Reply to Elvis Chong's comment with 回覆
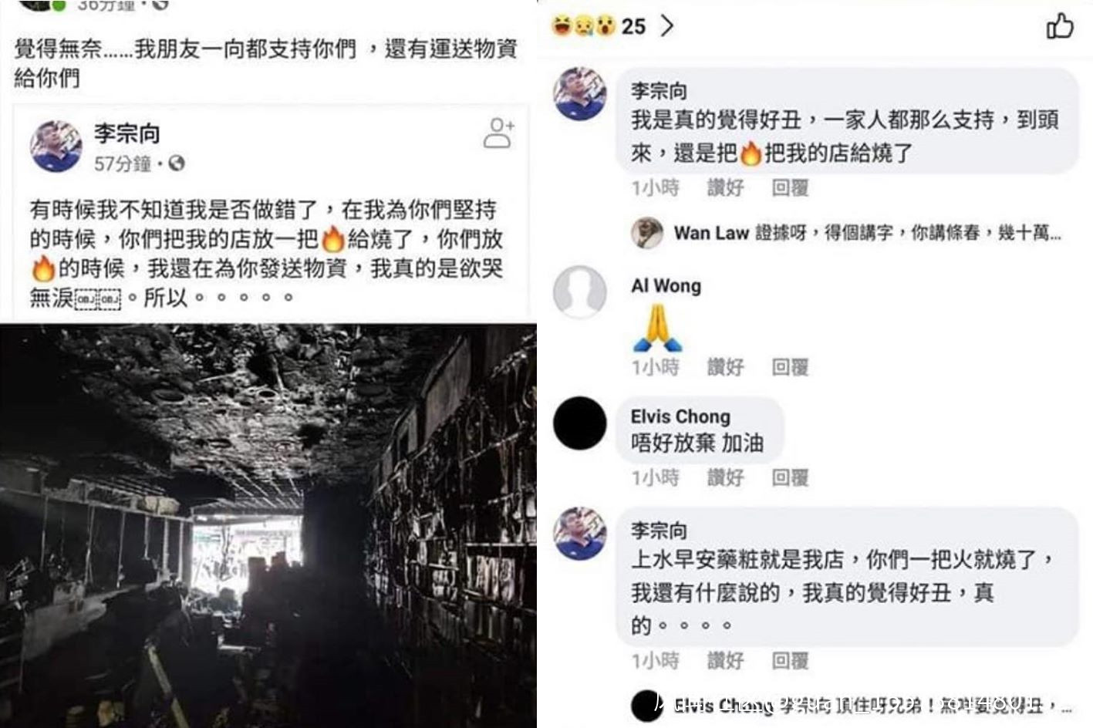Viewport: 1093px width, 728px height. (x=790, y=478)
